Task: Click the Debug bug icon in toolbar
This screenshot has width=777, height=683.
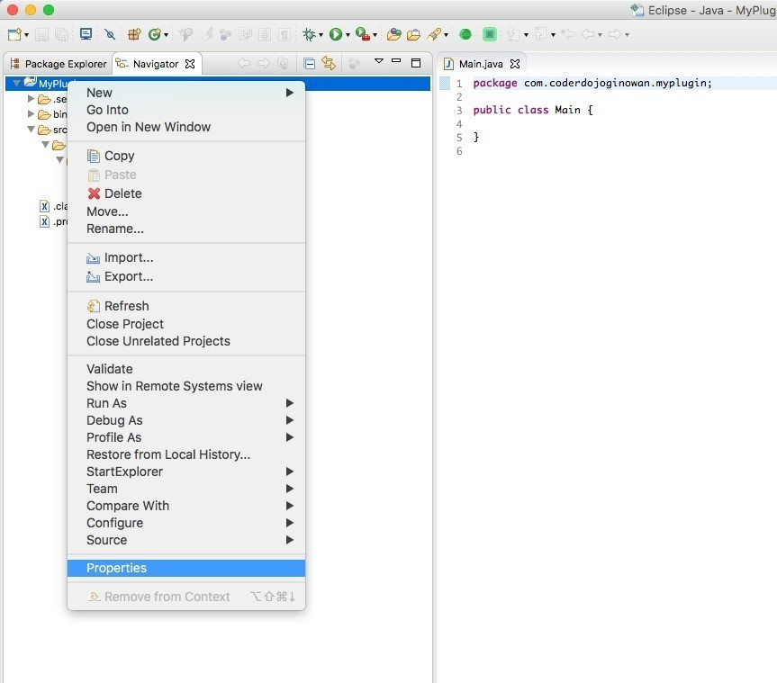Action: [x=309, y=34]
